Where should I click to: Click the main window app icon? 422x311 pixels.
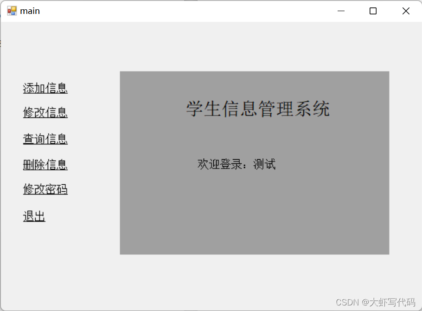[12, 11]
